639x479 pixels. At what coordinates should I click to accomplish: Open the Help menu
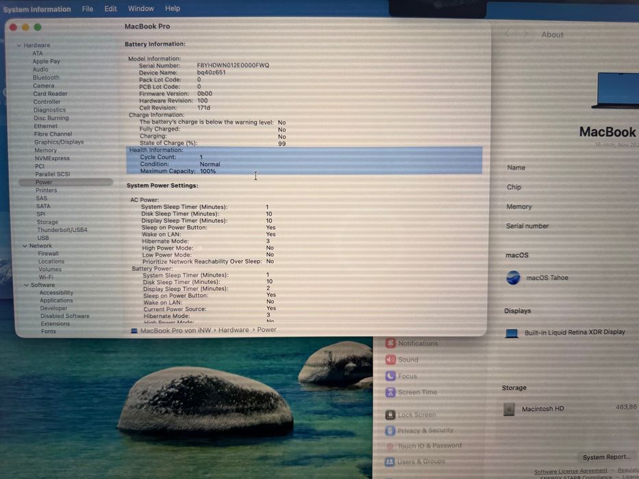(x=173, y=8)
